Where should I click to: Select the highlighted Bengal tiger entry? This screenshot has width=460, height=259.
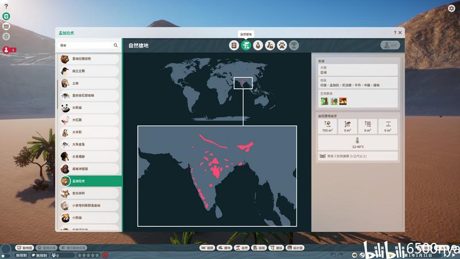[90, 181]
